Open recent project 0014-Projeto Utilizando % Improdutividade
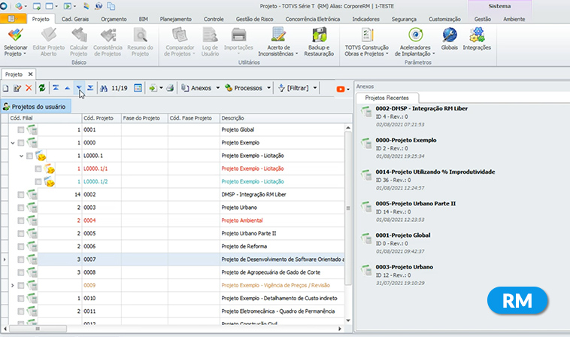Image resolution: width=570 pixels, height=337 pixels. 436,172
